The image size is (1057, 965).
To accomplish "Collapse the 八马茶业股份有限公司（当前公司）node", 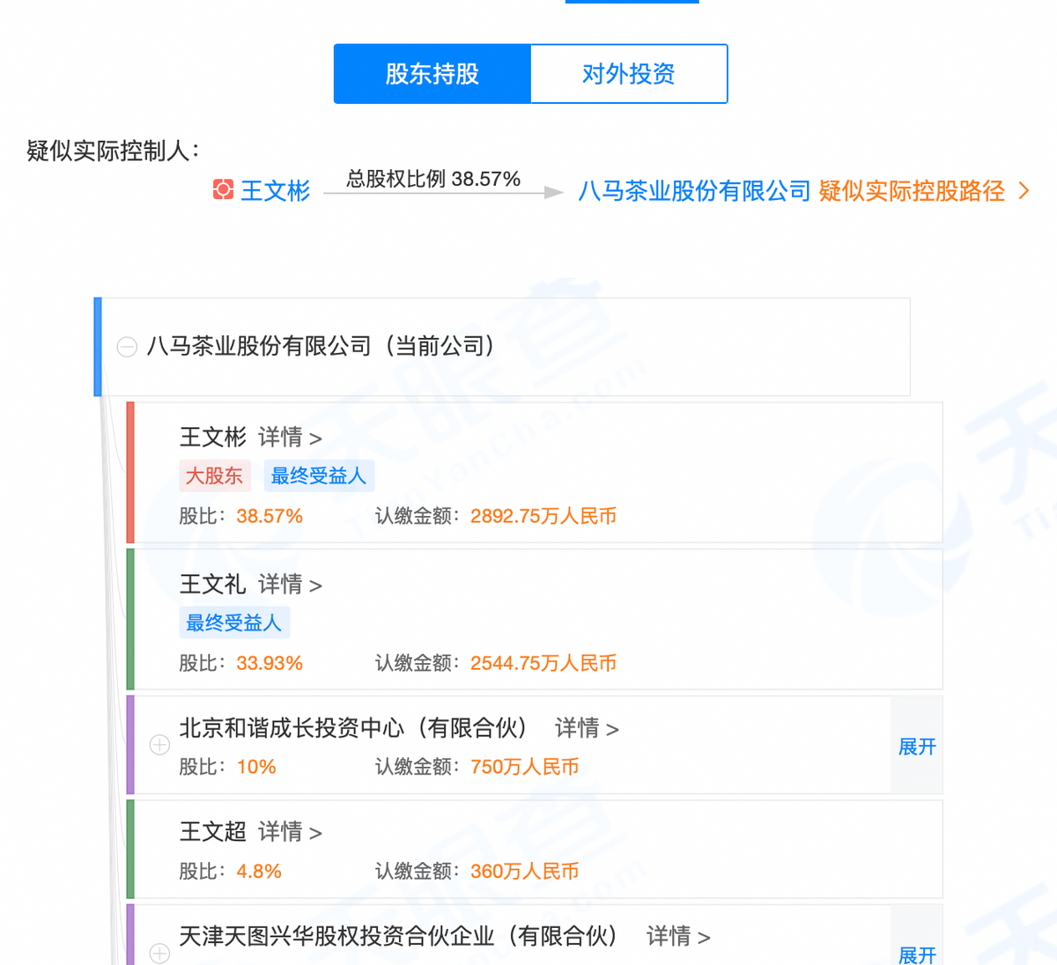I will coord(126,347).
